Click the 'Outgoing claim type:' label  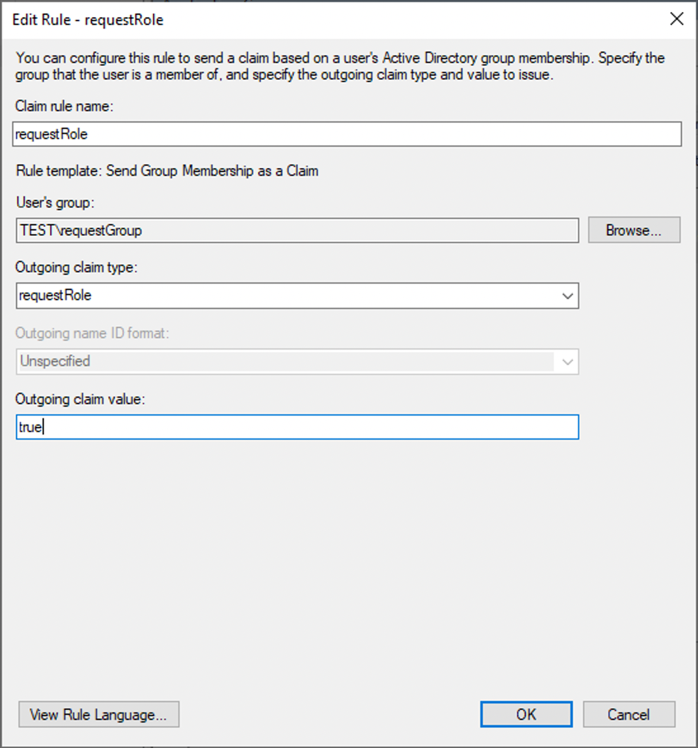point(76,267)
